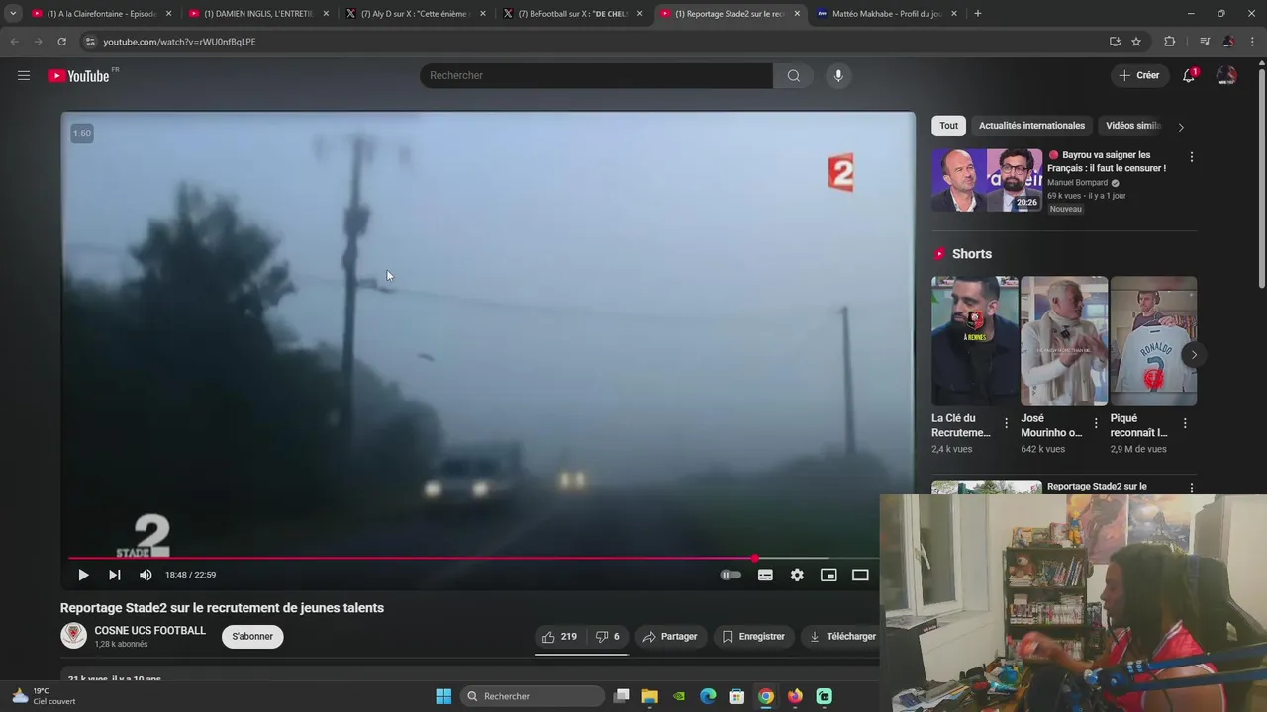
Task: Open Chrome three-dot menu
Action: pyautogui.click(x=1253, y=42)
